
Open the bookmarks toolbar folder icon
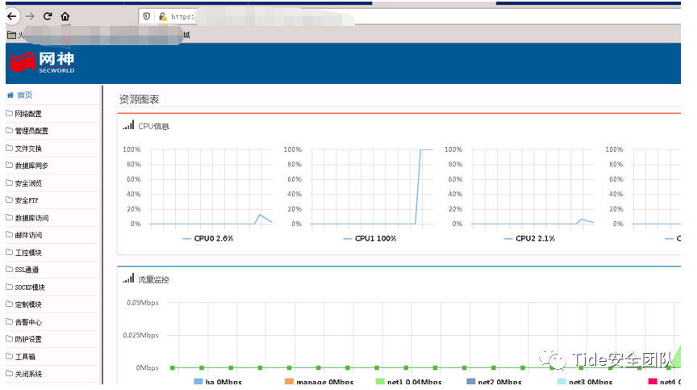click(11, 35)
